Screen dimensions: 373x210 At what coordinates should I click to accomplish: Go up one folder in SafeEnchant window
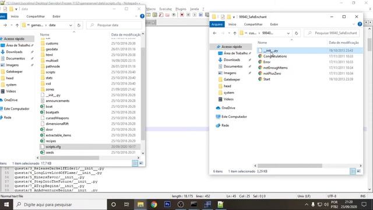pyautogui.click(x=235, y=33)
